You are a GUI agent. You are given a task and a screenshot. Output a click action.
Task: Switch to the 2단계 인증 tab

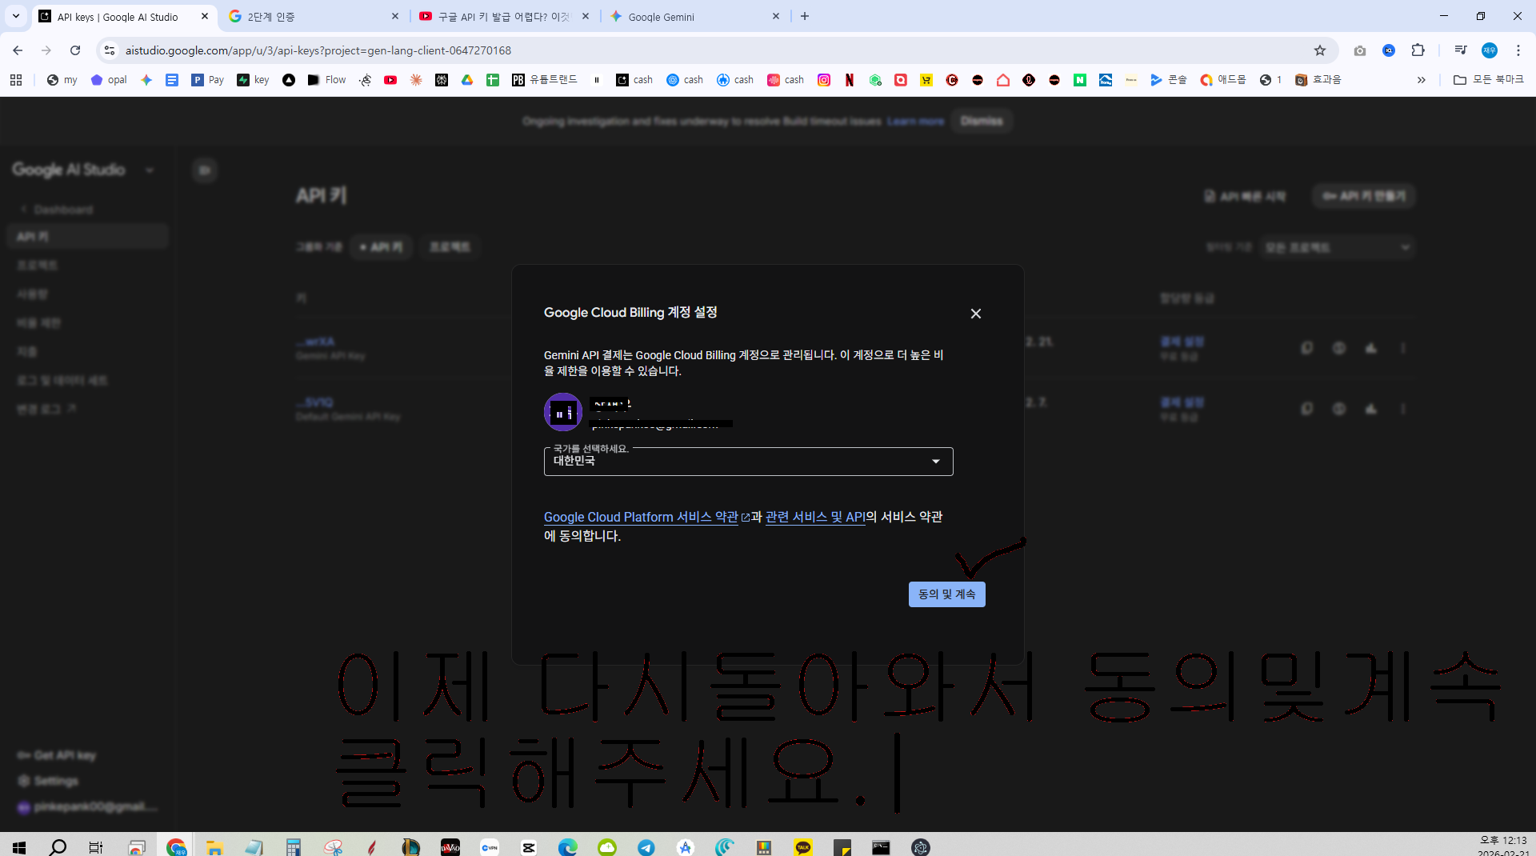point(314,16)
